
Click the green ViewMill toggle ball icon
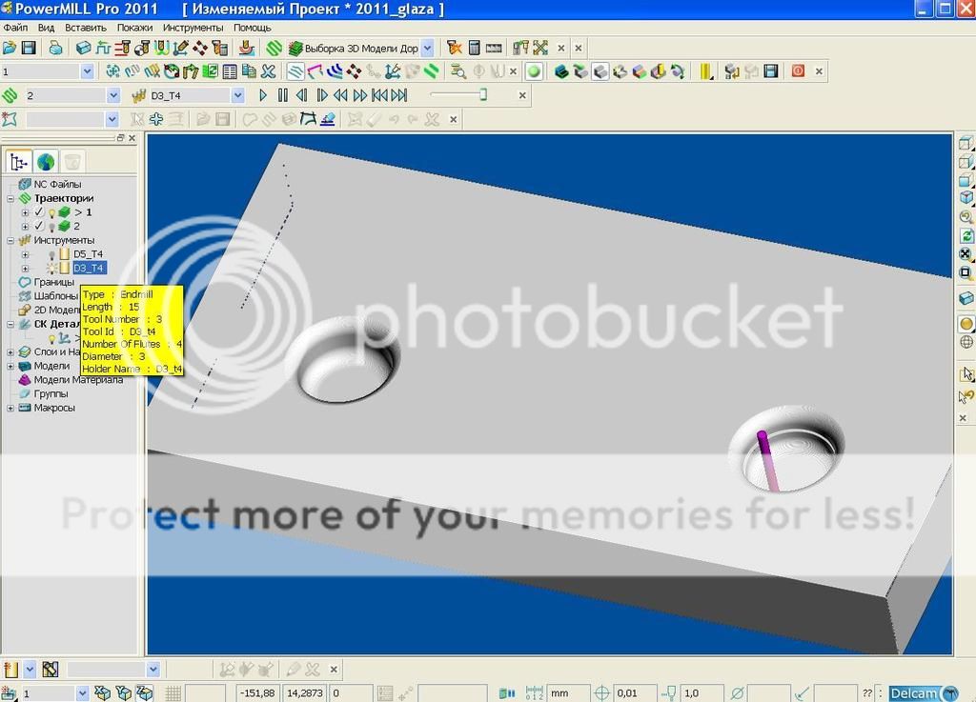534,71
